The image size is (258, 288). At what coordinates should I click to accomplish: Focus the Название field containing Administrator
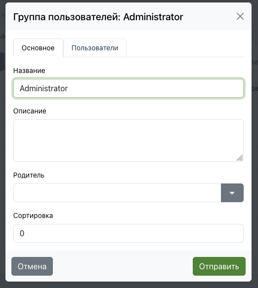[x=129, y=88]
